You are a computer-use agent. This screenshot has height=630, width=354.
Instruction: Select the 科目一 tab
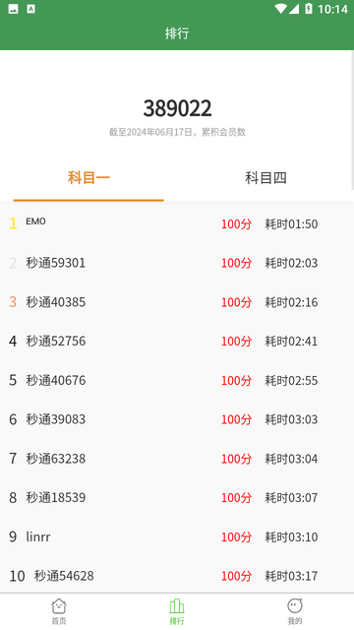pos(88,177)
